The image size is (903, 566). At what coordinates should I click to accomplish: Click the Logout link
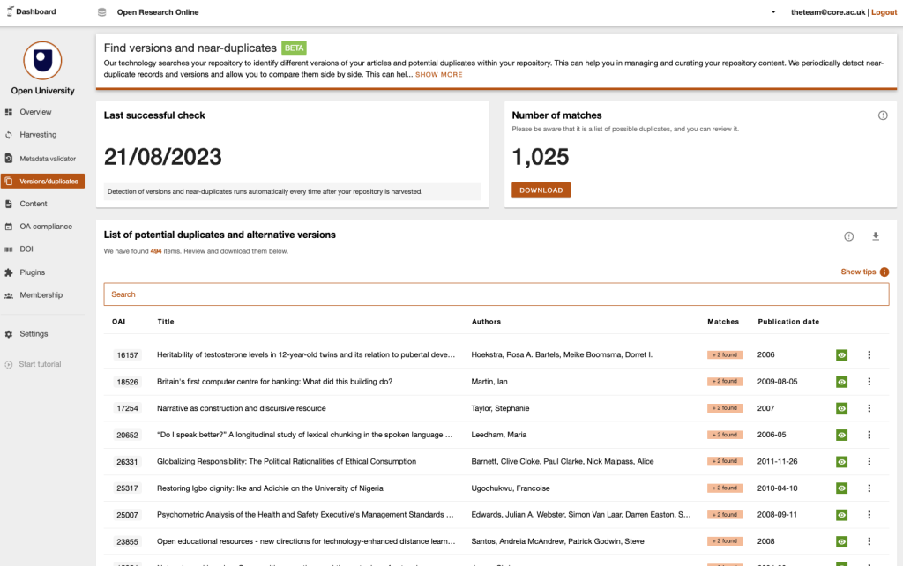[x=884, y=12]
